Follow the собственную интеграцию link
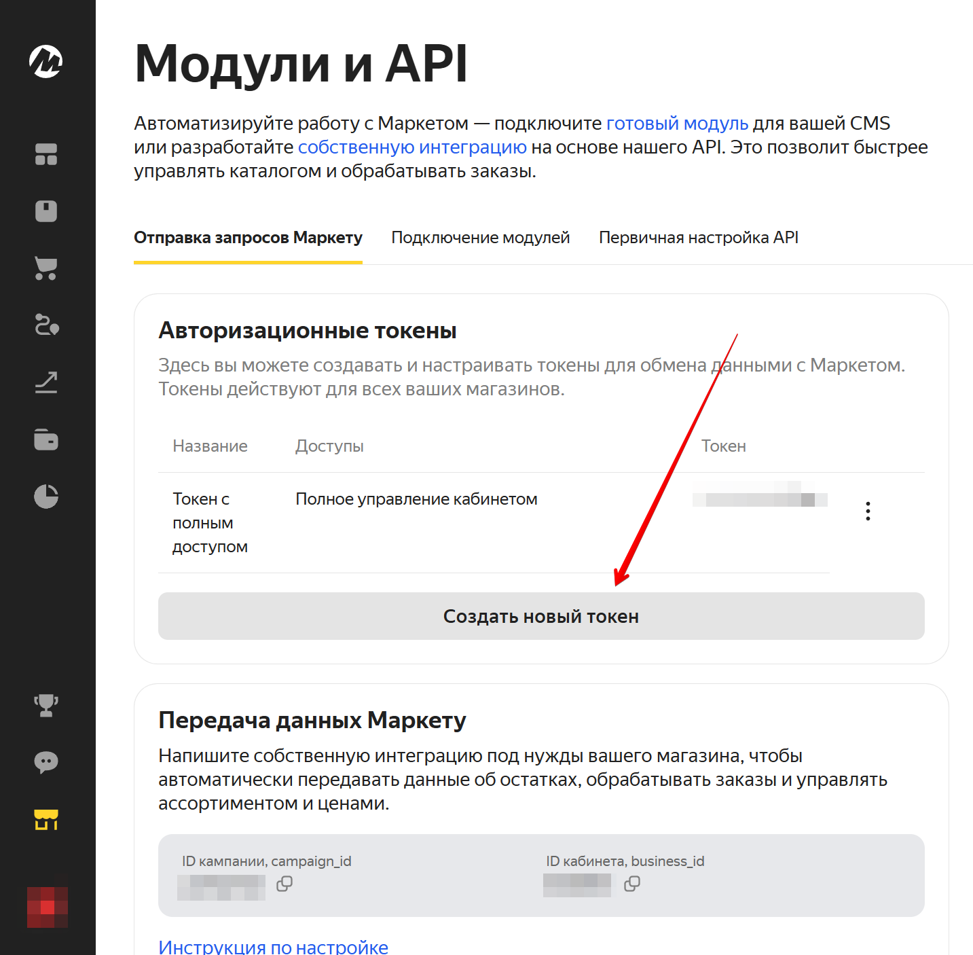Viewport: 973px width, 955px height. [x=412, y=147]
